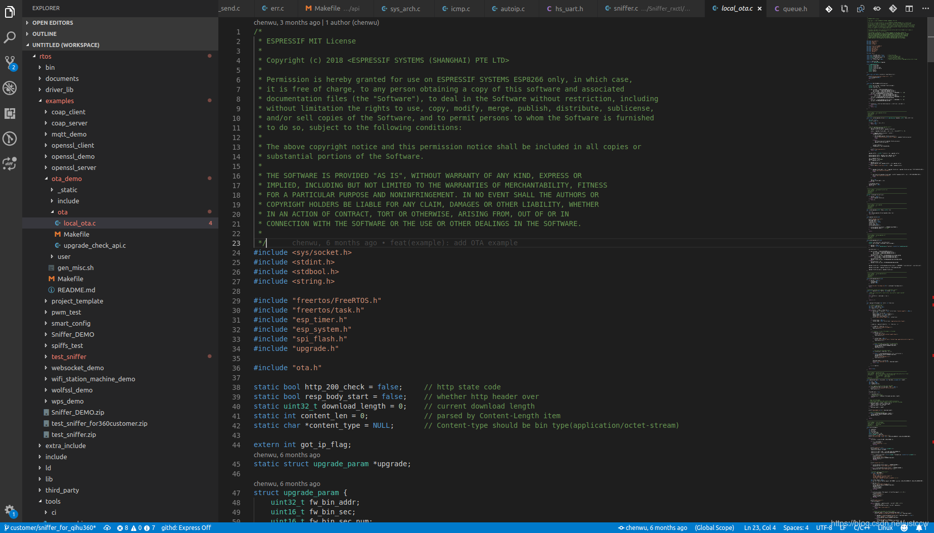Click the cloud publish icon in status bar
934x533 pixels.
tap(107, 528)
